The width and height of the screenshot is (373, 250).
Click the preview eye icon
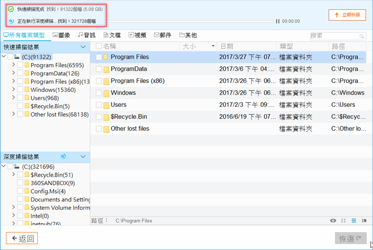coord(333,221)
